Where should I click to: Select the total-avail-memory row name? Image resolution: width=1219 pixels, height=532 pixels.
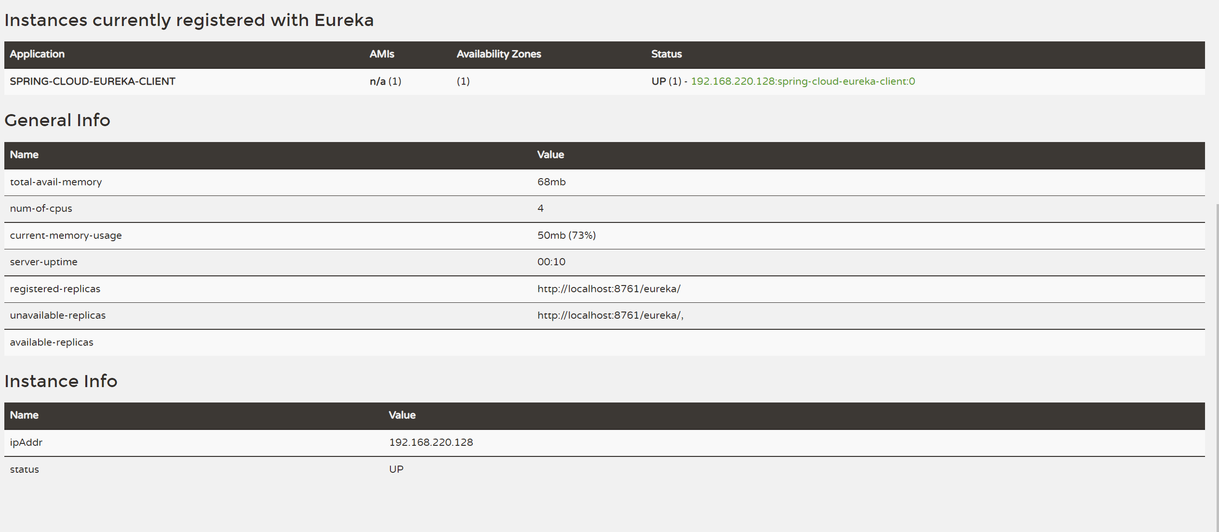click(56, 182)
